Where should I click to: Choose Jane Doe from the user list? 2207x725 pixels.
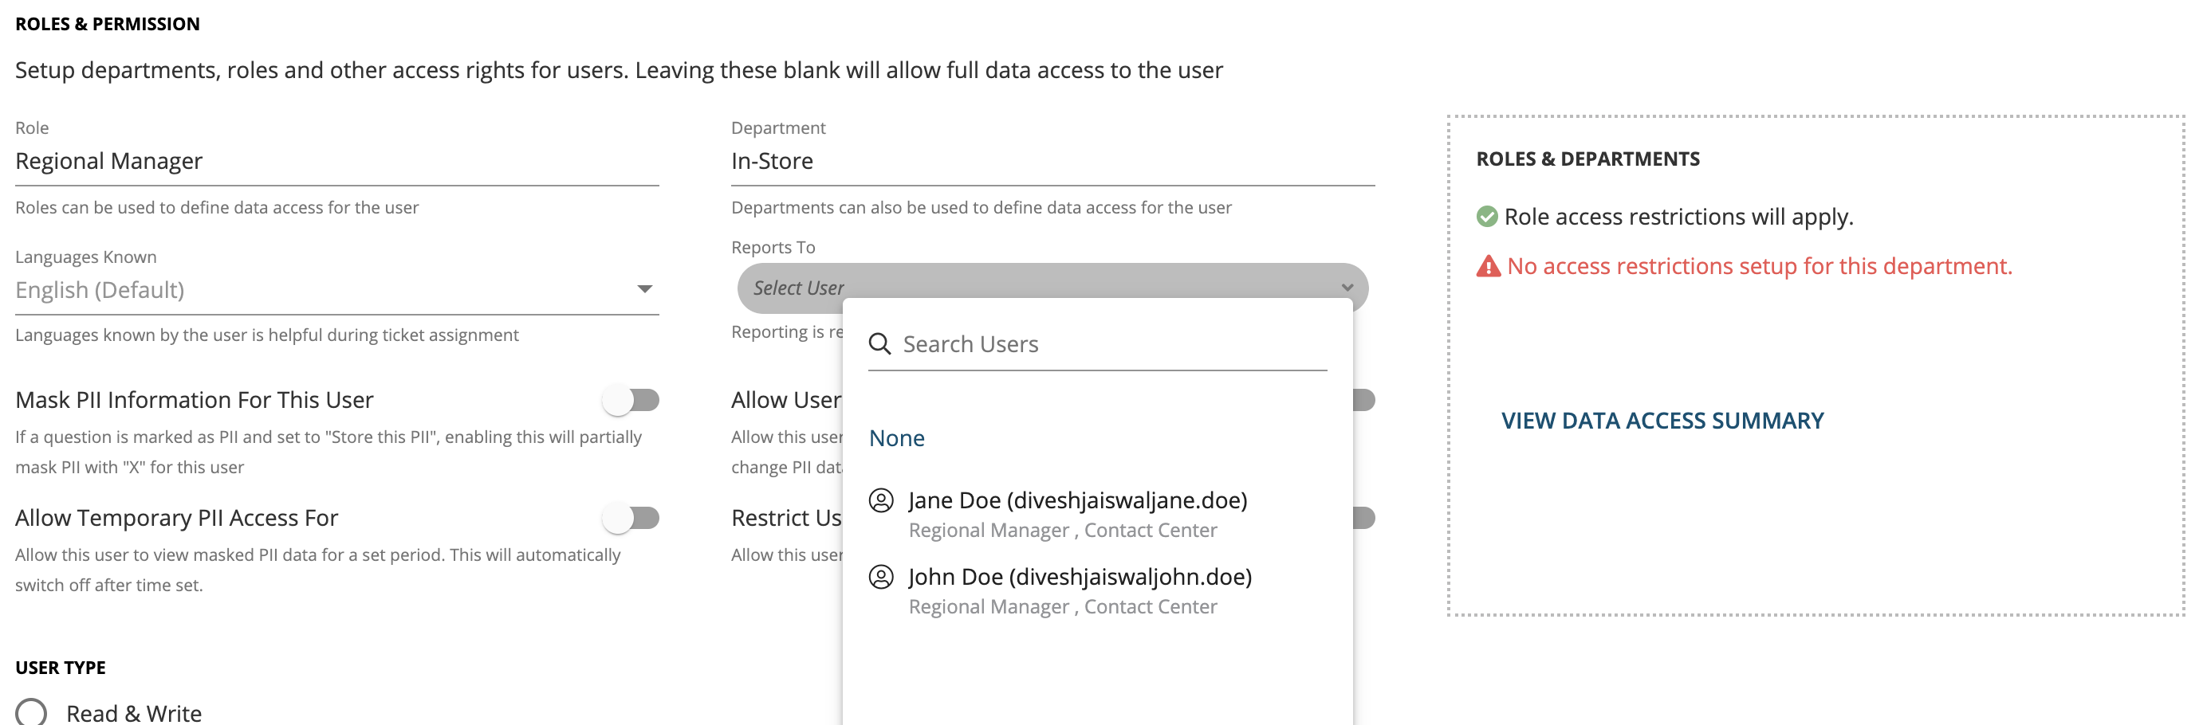(x=1097, y=515)
